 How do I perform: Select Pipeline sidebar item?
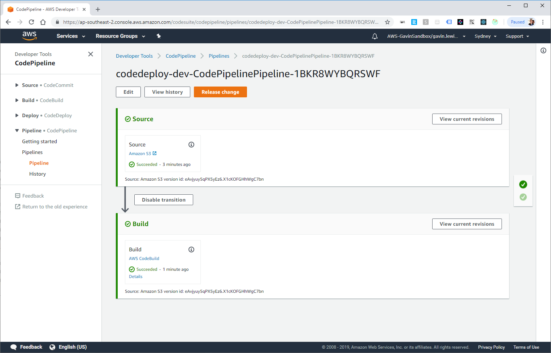pos(39,163)
